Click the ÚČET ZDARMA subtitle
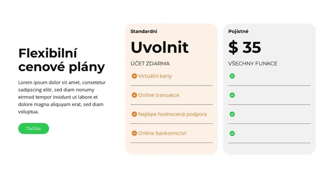Viewport: 334px width, 180px height. [150, 64]
